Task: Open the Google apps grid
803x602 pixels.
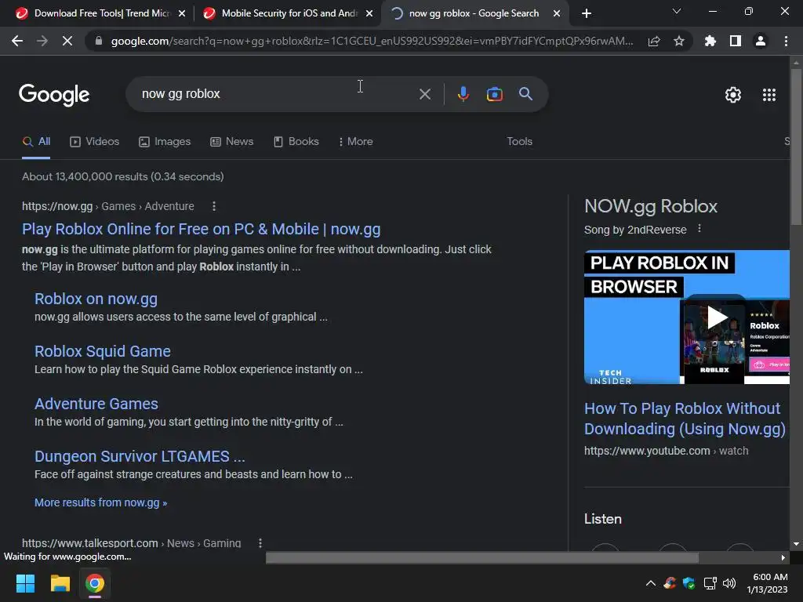Action: click(769, 95)
